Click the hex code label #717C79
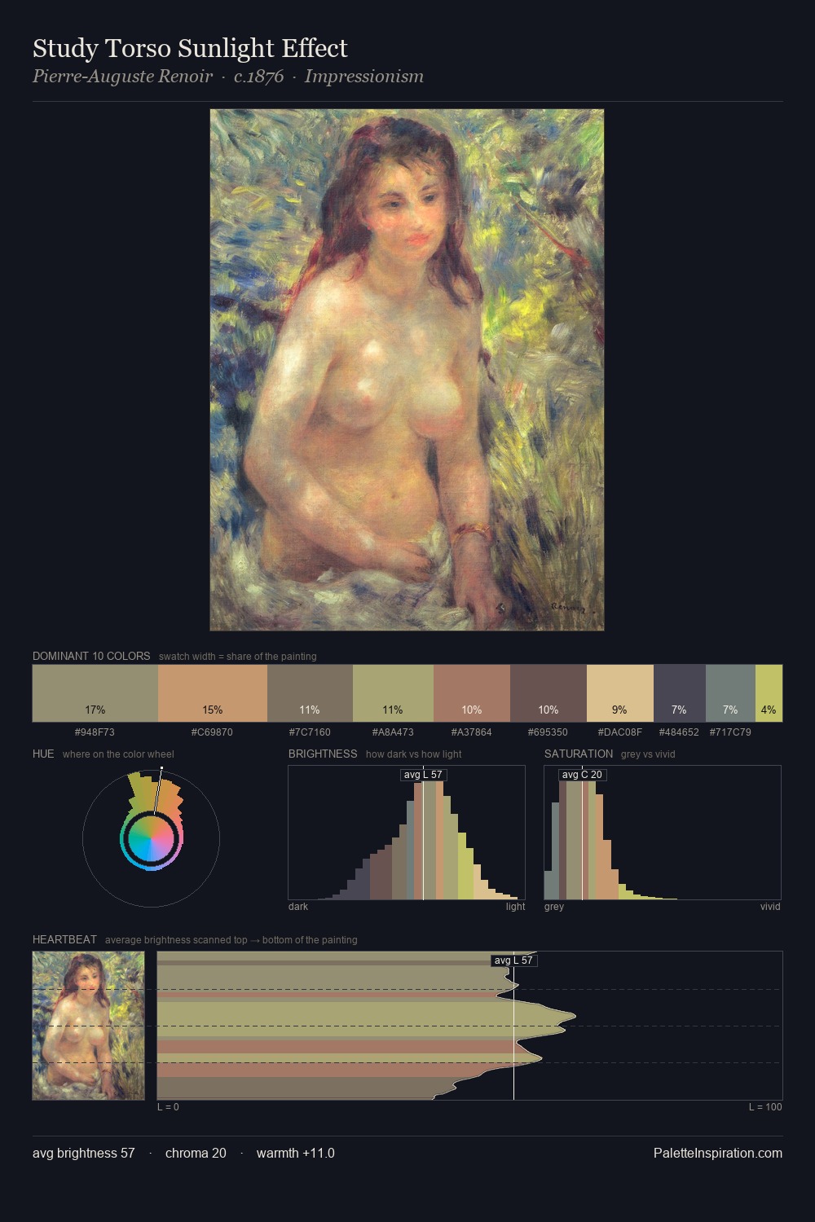This screenshot has height=1222, width=815. point(730,732)
